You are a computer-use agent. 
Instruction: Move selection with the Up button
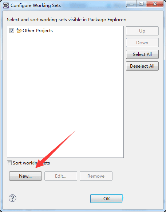click(142, 31)
